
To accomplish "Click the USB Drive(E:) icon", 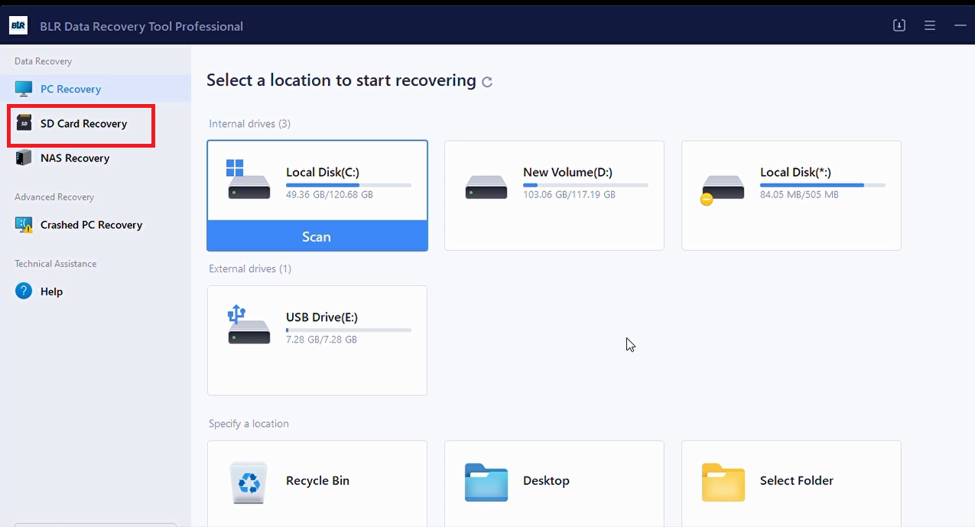I will [249, 324].
